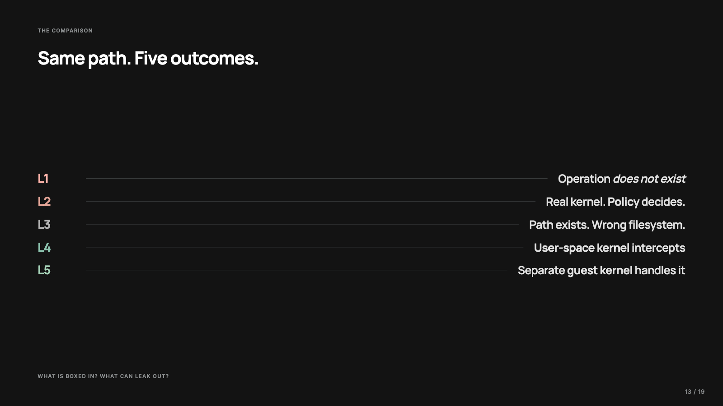This screenshot has height=406, width=723.
Task: Click the line next to L1
Action: coord(317,179)
